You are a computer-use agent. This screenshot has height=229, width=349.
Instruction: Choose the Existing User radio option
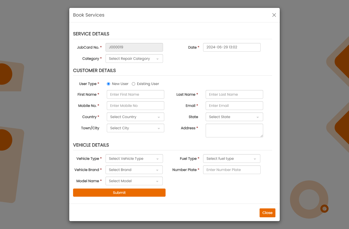point(133,84)
